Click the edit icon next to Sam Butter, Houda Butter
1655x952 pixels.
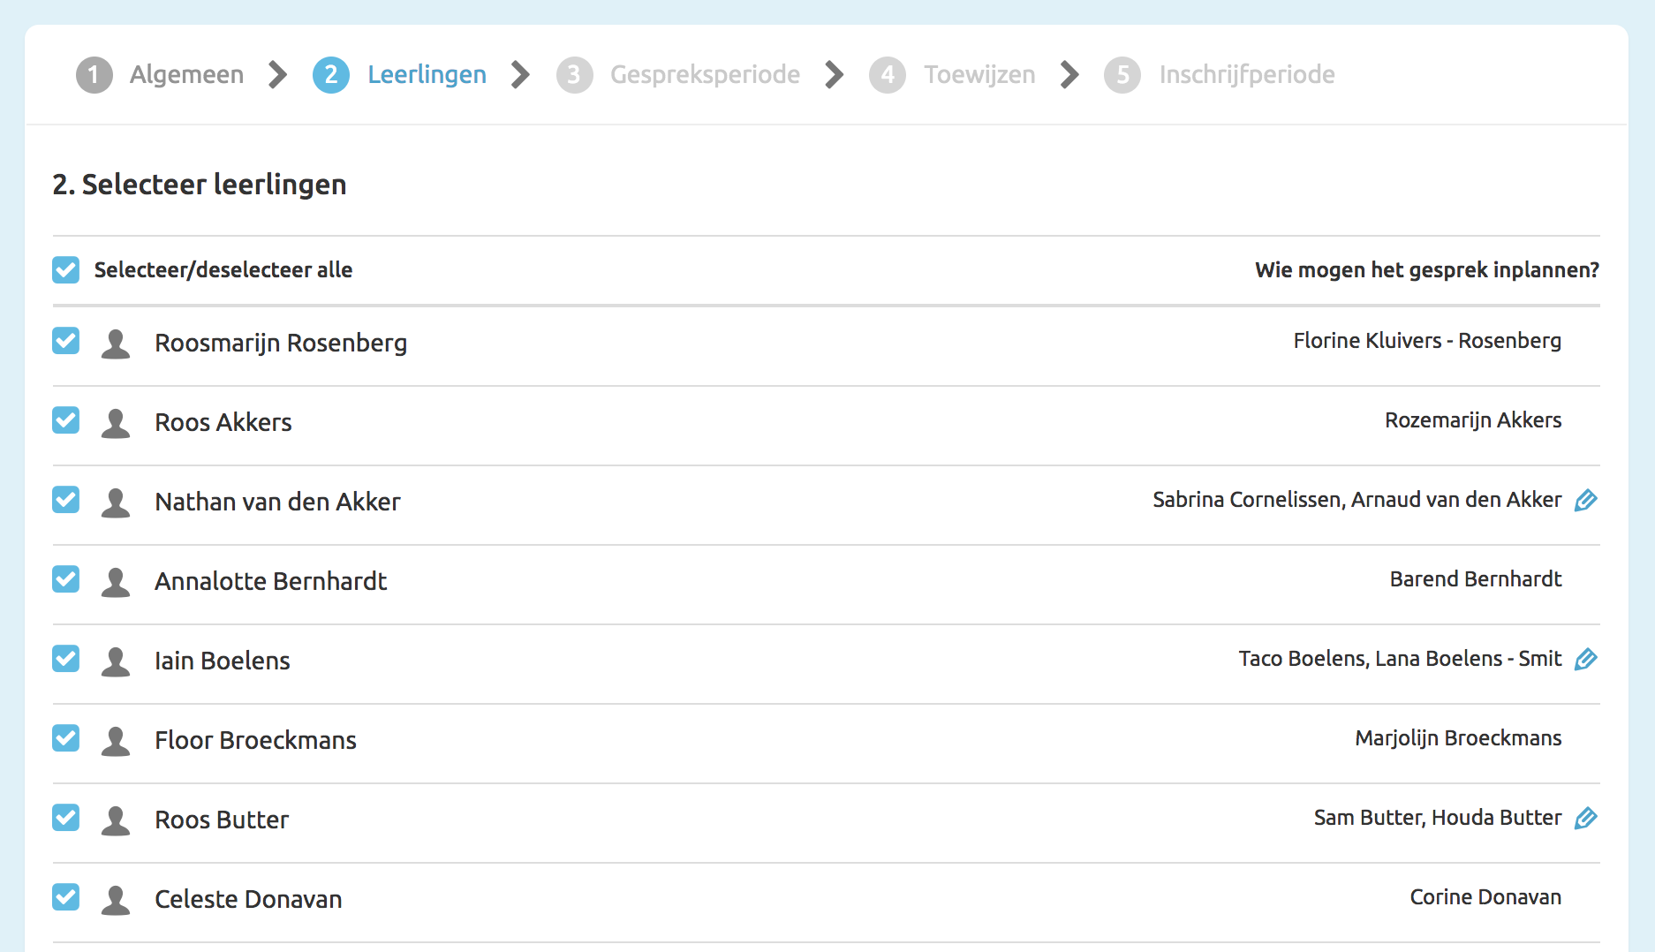[x=1585, y=818]
